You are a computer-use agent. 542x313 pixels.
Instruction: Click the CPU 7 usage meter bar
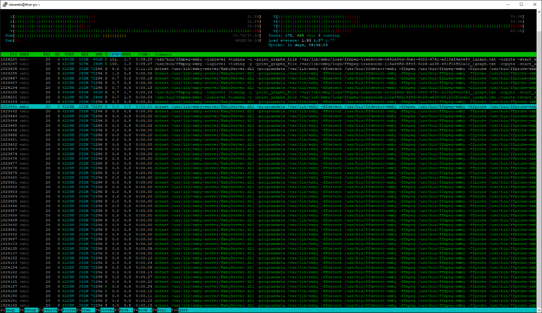pyautogui.click(x=399, y=26)
